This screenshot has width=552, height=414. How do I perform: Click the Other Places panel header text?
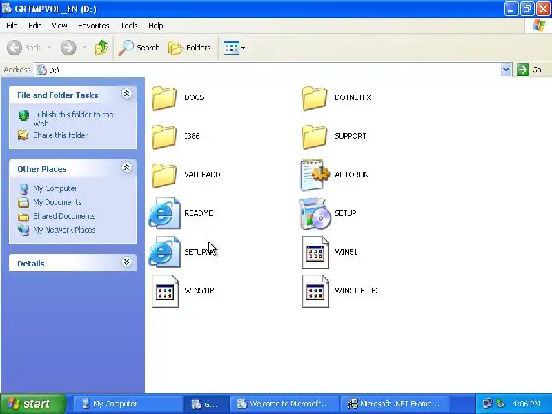pos(42,169)
